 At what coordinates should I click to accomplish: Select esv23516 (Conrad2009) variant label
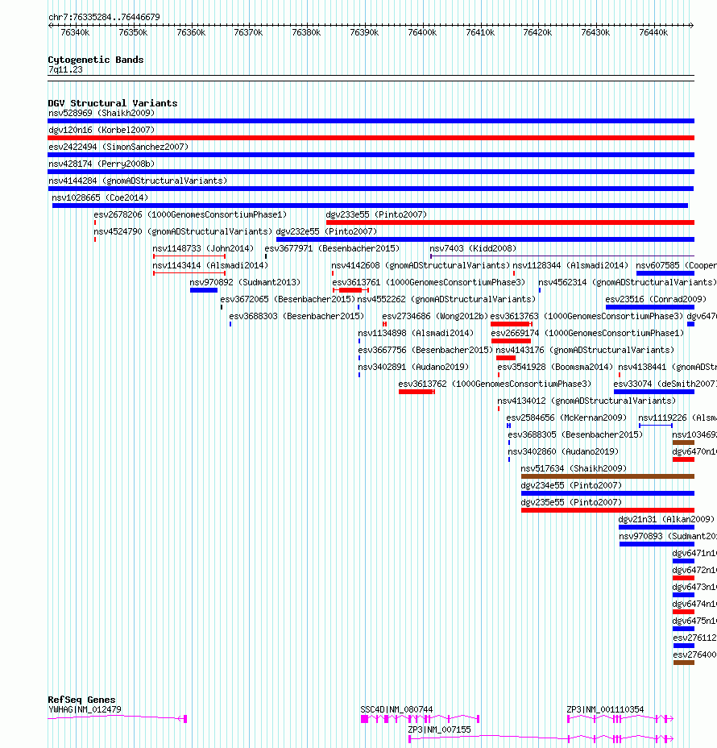pyautogui.click(x=656, y=299)
